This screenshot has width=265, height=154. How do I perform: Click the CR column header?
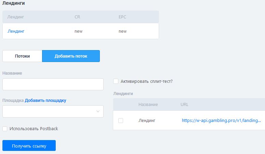77,17
